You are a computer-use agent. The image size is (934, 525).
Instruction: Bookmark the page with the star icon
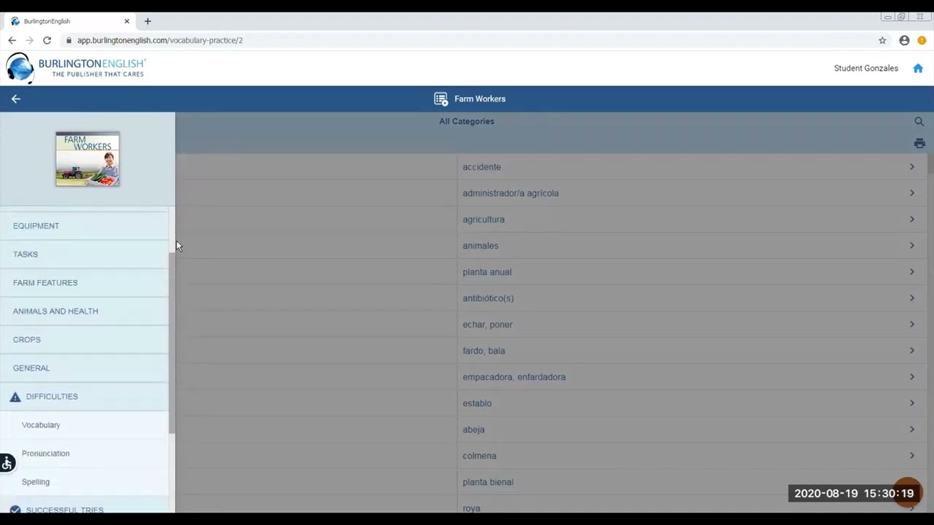click(882, 40)
